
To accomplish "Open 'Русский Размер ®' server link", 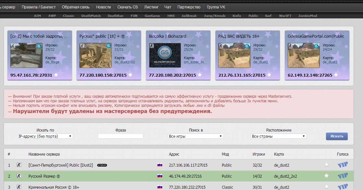I will (x=44, y=176).
